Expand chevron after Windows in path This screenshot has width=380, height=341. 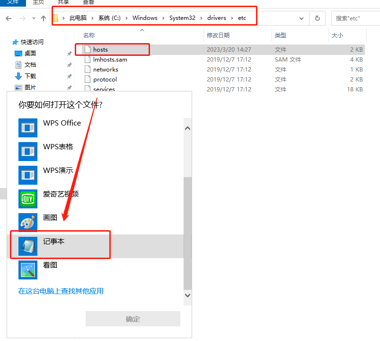pyautogui.click(x=163, y=18)
